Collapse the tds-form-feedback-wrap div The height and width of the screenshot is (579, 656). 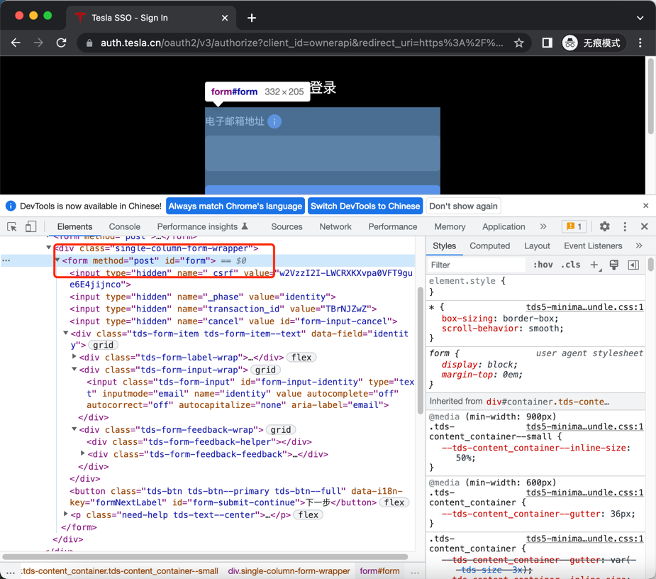coord(74,429)
